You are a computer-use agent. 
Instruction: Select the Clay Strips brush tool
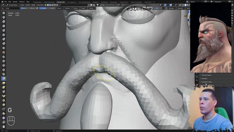click(x=4, y=26)
